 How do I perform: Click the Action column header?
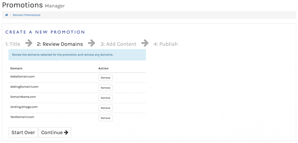coord(104,68)
